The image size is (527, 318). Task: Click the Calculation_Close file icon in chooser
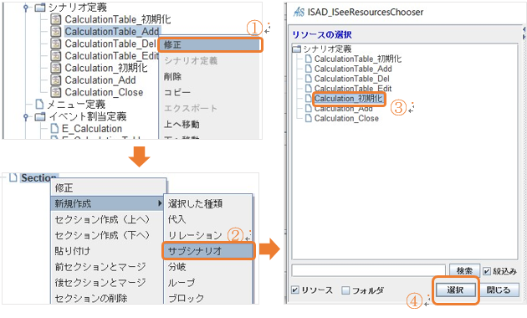[x=308, y=118]
